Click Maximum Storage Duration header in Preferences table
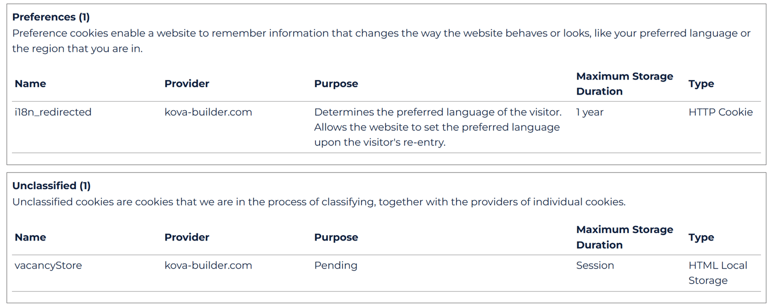 (x=625, y=84)
